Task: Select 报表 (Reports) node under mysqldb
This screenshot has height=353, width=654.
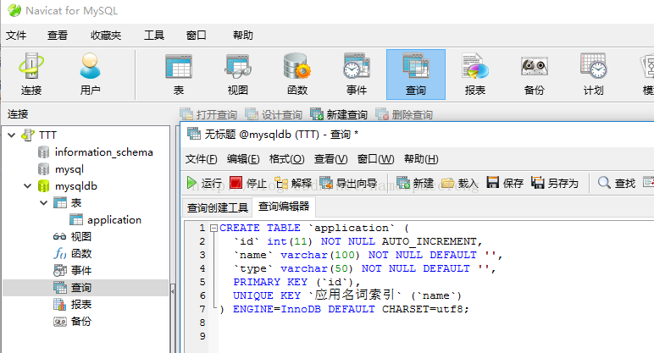Action: click(81, 304)
